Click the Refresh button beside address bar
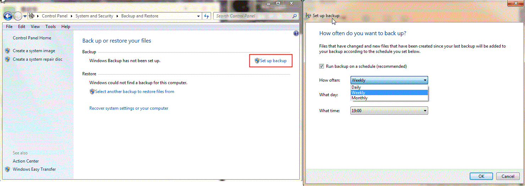525x186 pixels. 207,16
